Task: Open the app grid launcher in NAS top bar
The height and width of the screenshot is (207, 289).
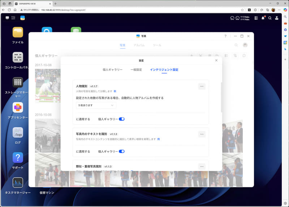Action: point(13,18)
